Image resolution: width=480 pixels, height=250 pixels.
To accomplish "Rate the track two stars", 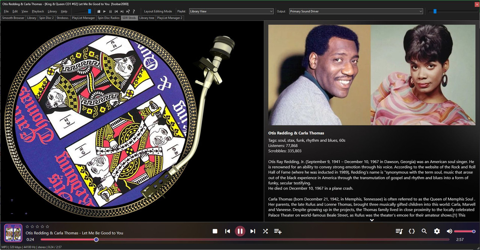I will pyautogui.click(x=32, y=226).
